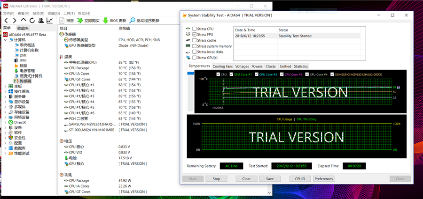Click the CPU Package 70 °C row

pyautogui.click(x=102, y=68)
